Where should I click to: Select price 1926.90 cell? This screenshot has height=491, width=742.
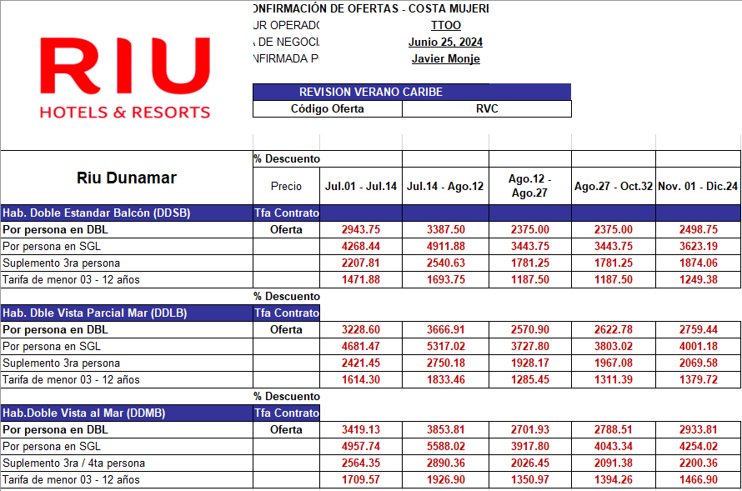tap(445, 479)
